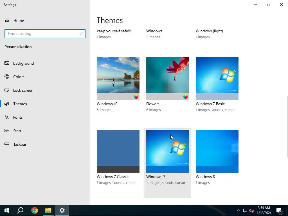288x216 pixels.
Task: Click the vertical scrollbar thumb
Action: pos(287,127)
